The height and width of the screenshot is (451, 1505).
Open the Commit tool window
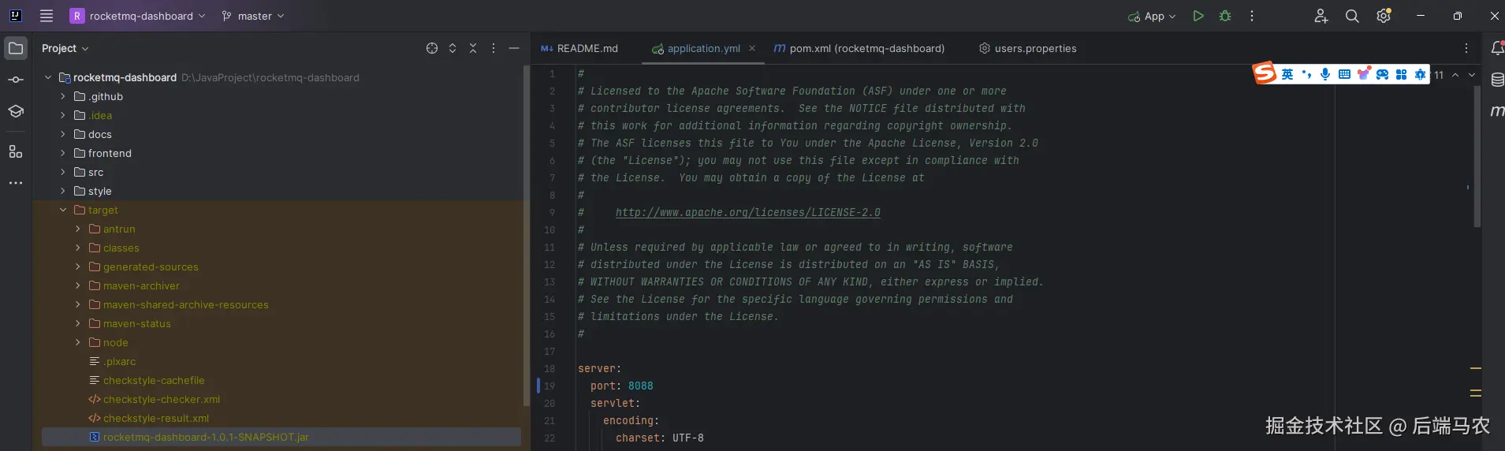click(16, 80)
